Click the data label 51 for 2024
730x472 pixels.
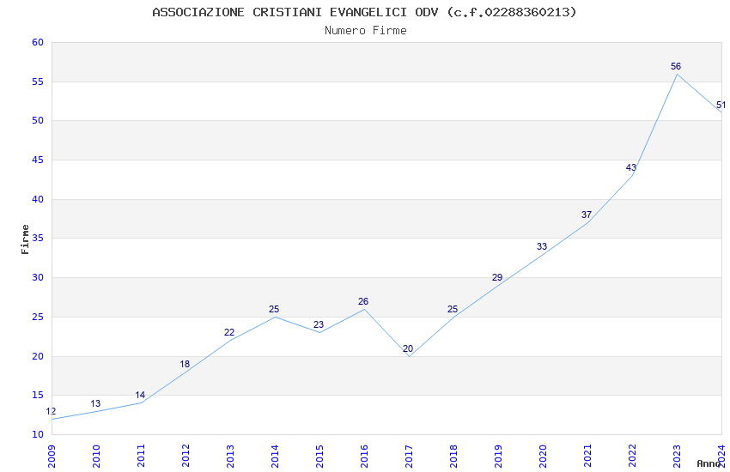(721, 105)
